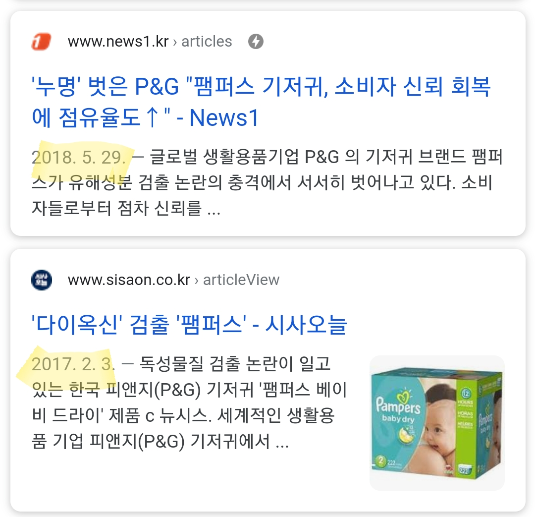Tap the News1 orange favicon
This screenshot has width=535, height=517.
[x=41, y=42]
